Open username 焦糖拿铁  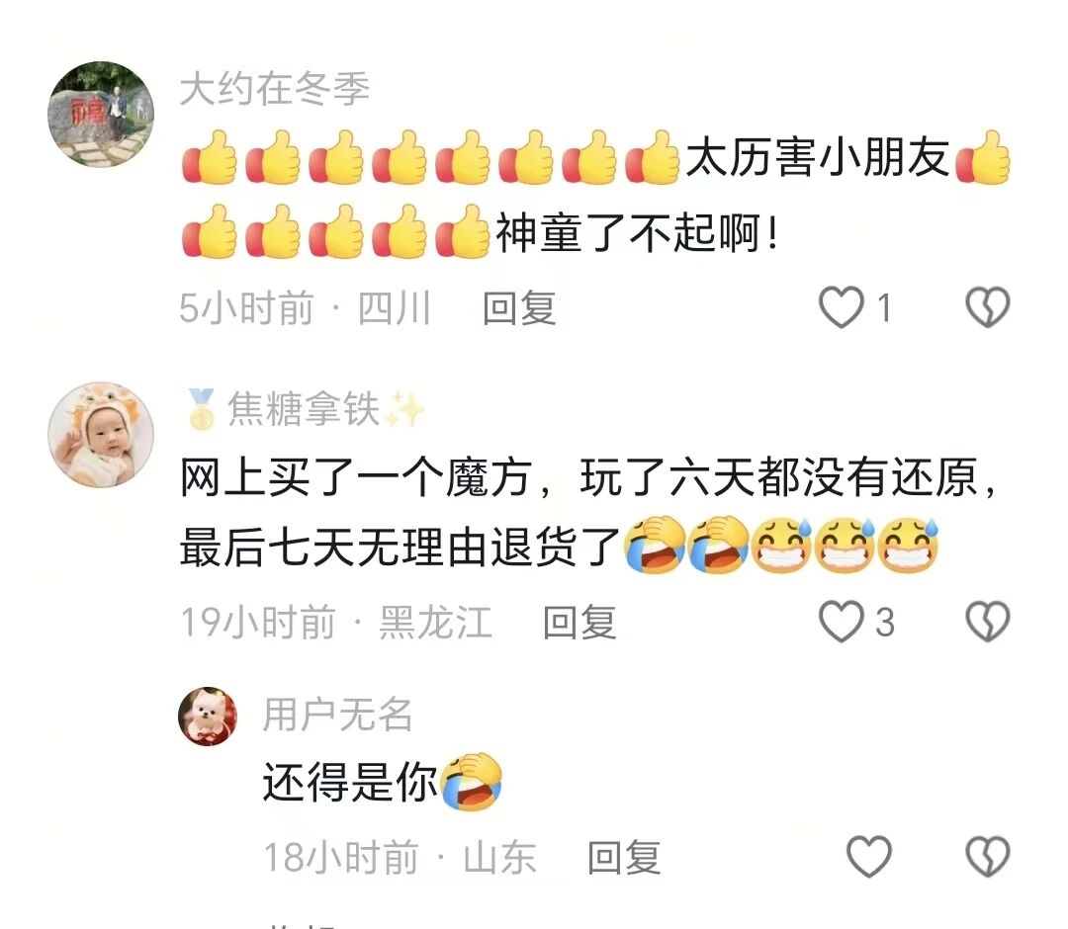[304, 409]
